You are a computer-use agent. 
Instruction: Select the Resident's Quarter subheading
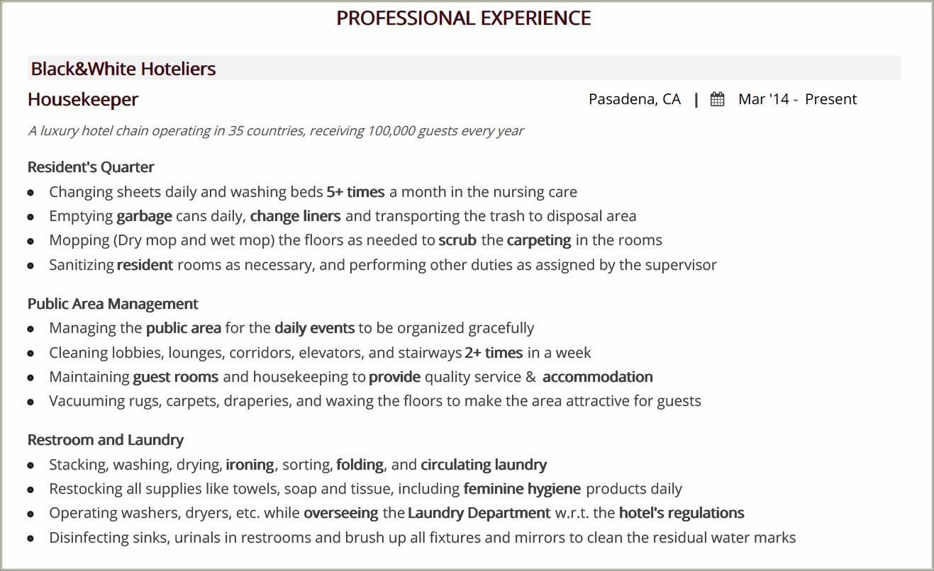click(x=91, y=167)
